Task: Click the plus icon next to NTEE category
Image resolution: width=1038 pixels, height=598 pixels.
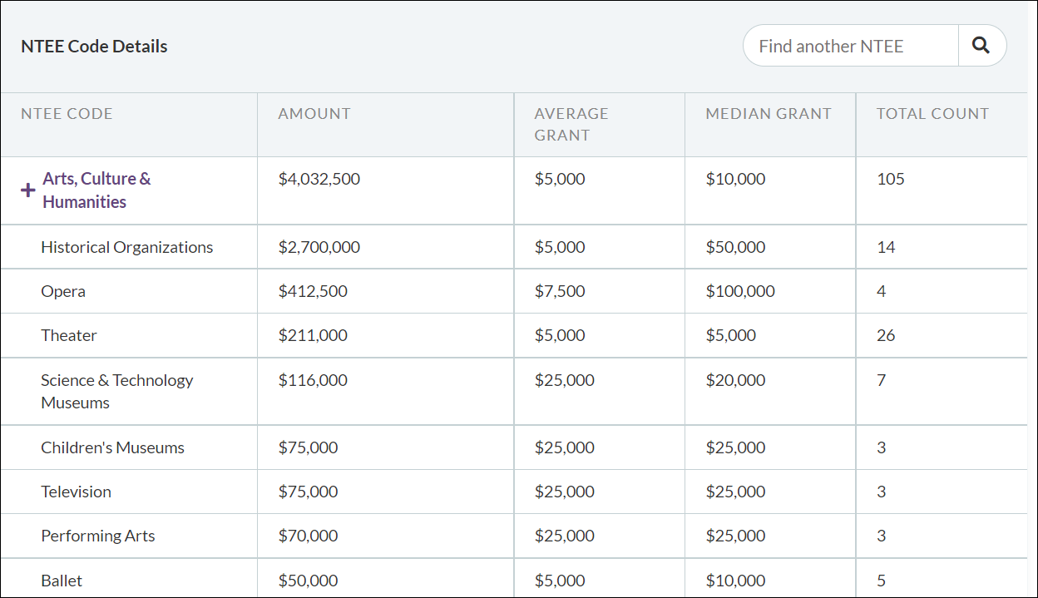Action: tap(26, 190)
